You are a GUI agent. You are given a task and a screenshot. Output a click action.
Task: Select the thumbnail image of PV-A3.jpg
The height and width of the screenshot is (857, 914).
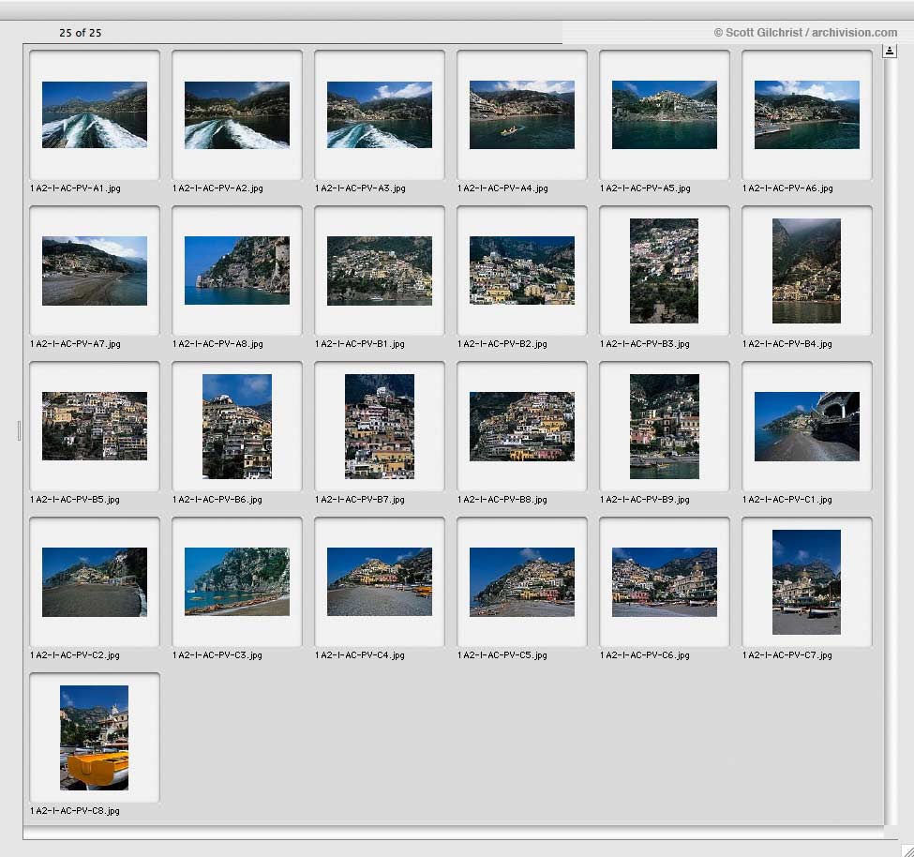pos(380,114)
